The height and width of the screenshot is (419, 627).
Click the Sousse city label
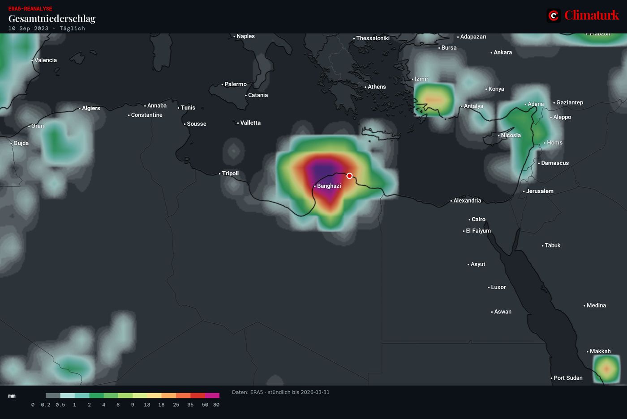[197, 124]
